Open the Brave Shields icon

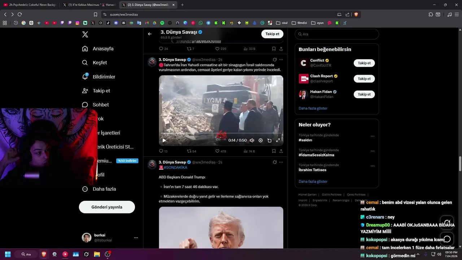pyautogui.click(x=356, y=14)
